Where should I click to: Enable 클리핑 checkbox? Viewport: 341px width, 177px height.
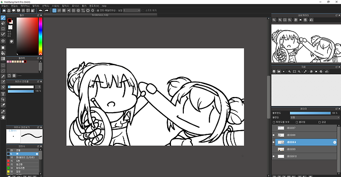[297, 122]
